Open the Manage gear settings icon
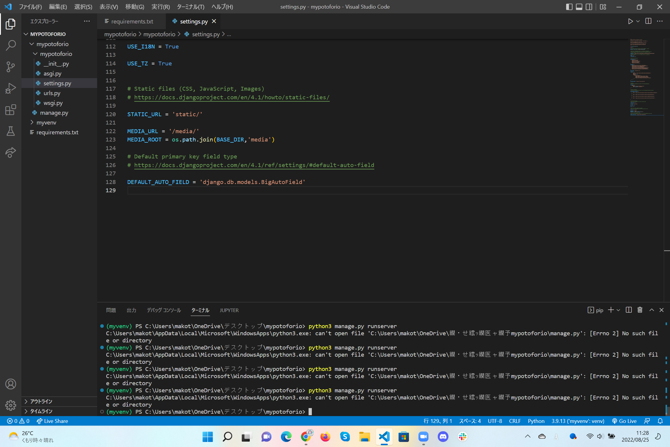 coord(11,405)
